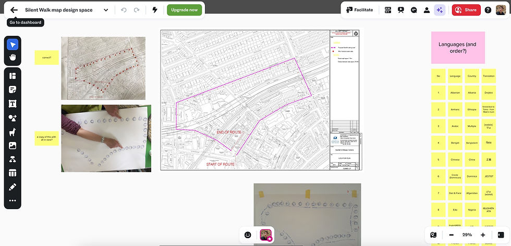Zoom in with the plus button
Viewport: 511px width, 246px height.
click(x=483, y=235)
